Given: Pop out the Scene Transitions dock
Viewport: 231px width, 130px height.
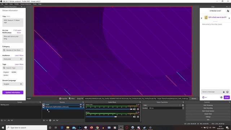Looking at the screenshot, I should pos(183,102).
